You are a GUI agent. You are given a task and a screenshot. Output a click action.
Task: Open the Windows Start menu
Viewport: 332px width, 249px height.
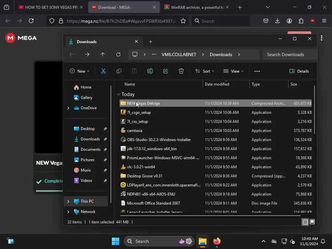(x=115, y=241)
